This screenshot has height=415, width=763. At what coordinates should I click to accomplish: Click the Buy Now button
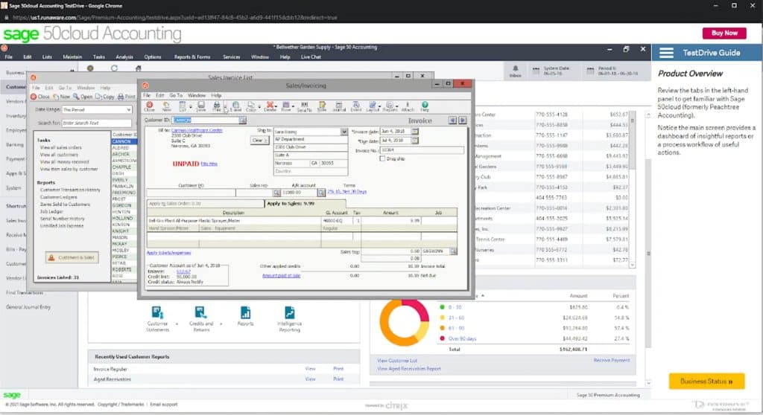[724, 33]
